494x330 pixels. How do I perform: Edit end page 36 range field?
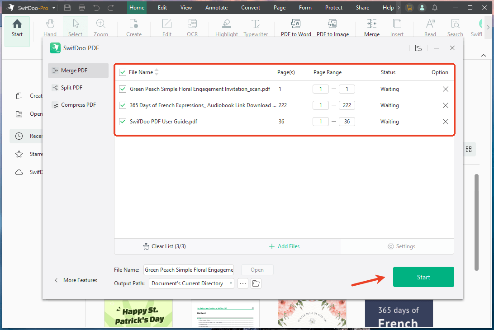[347, 122]
